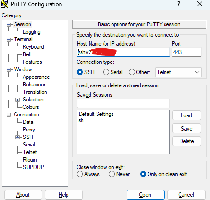Select the Colours category
Image resolution: width=210 pixels, height=200 pixels.
coord(31,107)
